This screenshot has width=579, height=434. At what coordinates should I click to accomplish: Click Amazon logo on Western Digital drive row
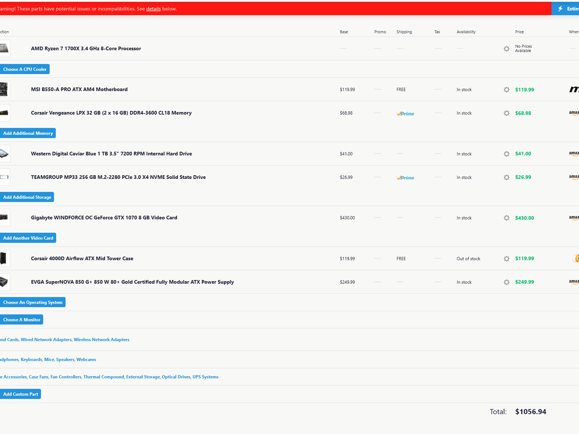(574, 154)
